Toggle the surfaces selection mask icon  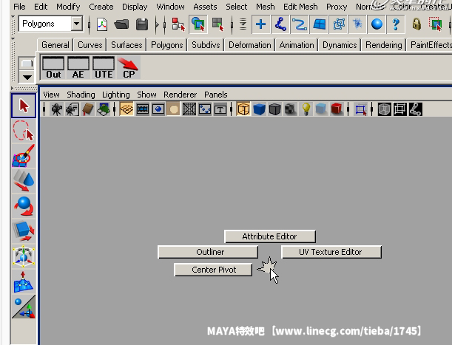[319, 24]
